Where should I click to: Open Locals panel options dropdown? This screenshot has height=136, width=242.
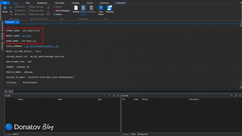coord(109,96)
